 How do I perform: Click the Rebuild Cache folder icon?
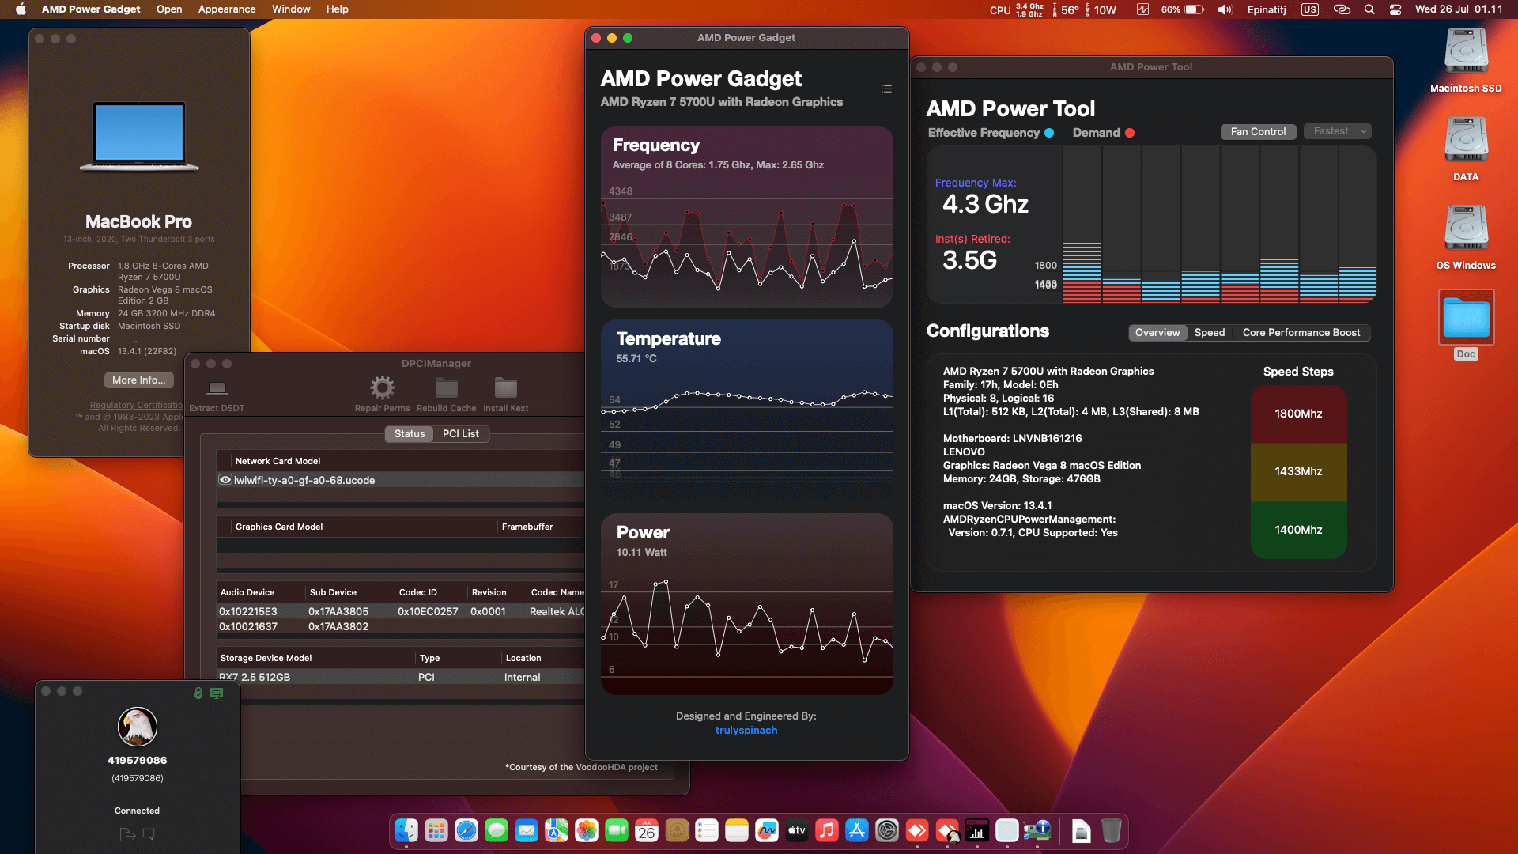pos(447,387)
